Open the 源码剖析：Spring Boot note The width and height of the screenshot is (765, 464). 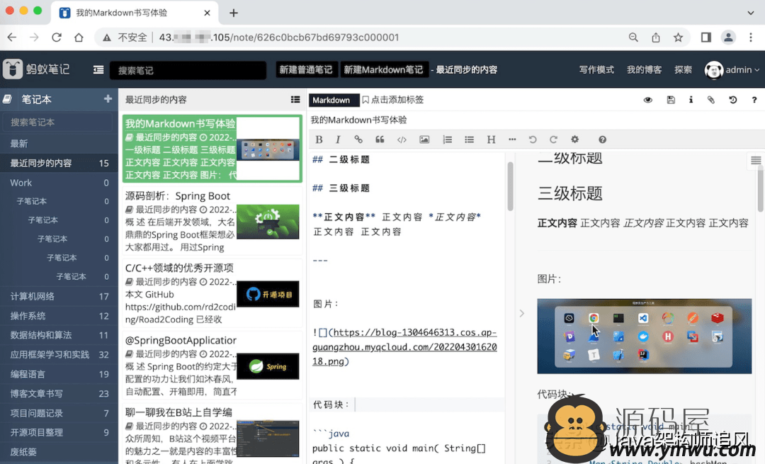click(x=212, y=222)
